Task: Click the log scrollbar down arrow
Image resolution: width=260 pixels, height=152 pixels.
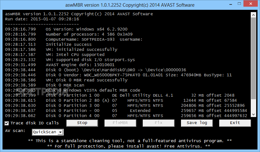Action: (x=253, y=114)
